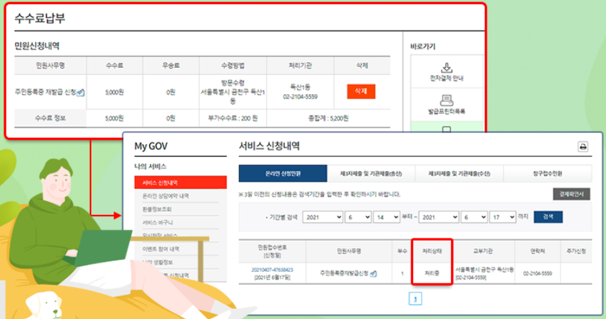Image resolution: width=606 pixels, height=319 pixels.
Task: Switch to 제3자제출 및 기관제출(송신) tab
Action: pyautogui.click(x=371, y=174)
